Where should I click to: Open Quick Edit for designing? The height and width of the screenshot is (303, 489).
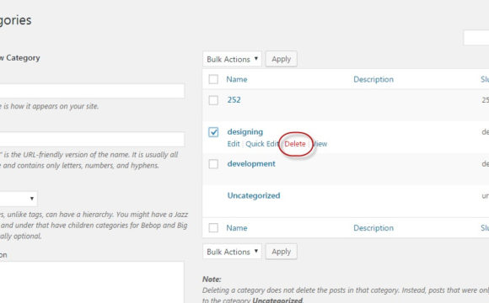pos(261,144)
